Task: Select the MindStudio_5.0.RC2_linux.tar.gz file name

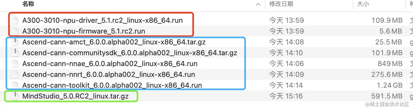Action: 75,96
